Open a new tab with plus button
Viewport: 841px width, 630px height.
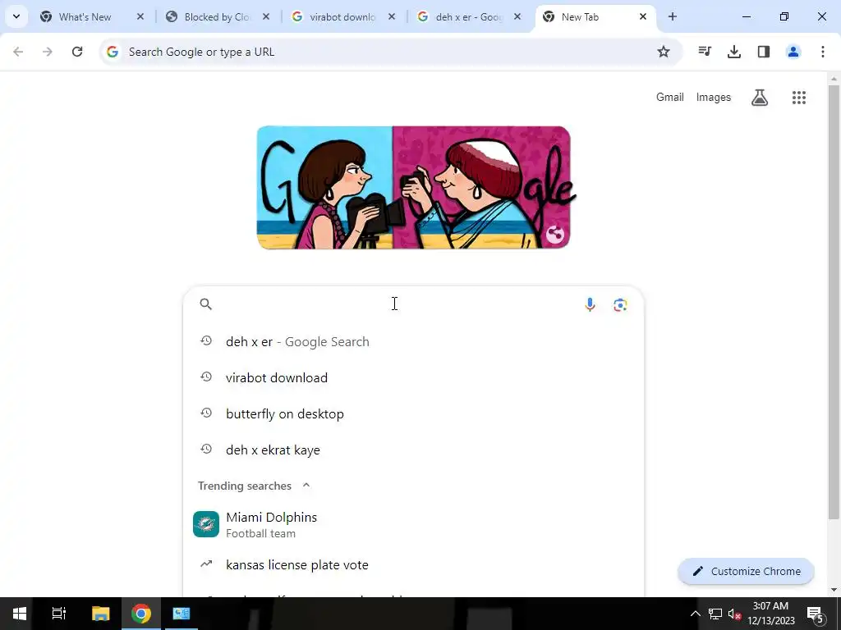pyautogui.click(x=672, y=16)
